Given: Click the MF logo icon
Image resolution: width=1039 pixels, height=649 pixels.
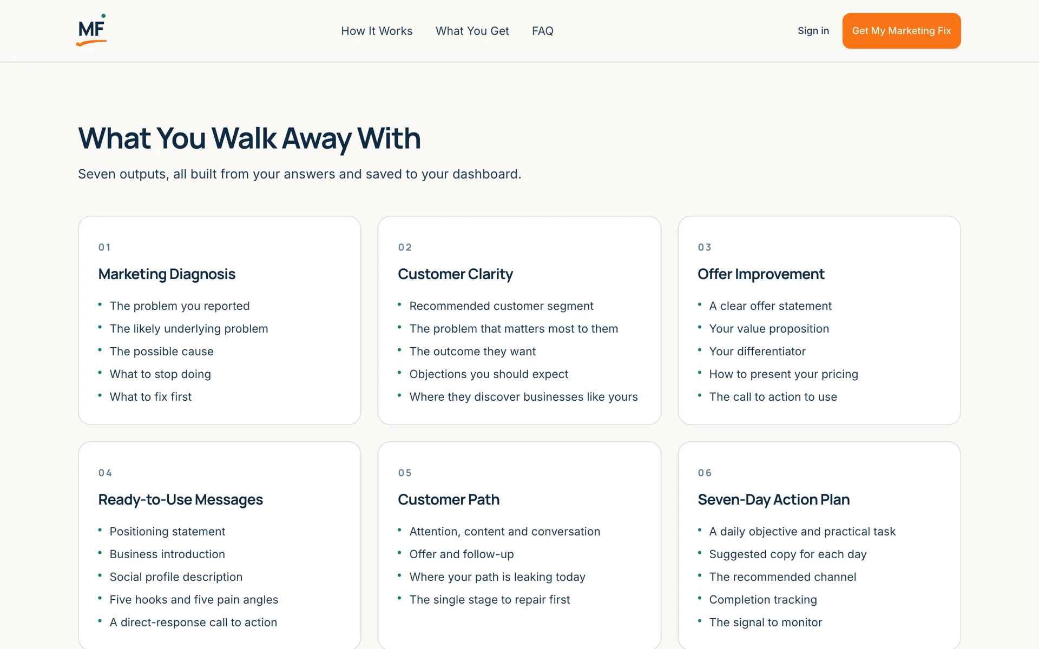Looking at the screenshot, I should (91, 30).
